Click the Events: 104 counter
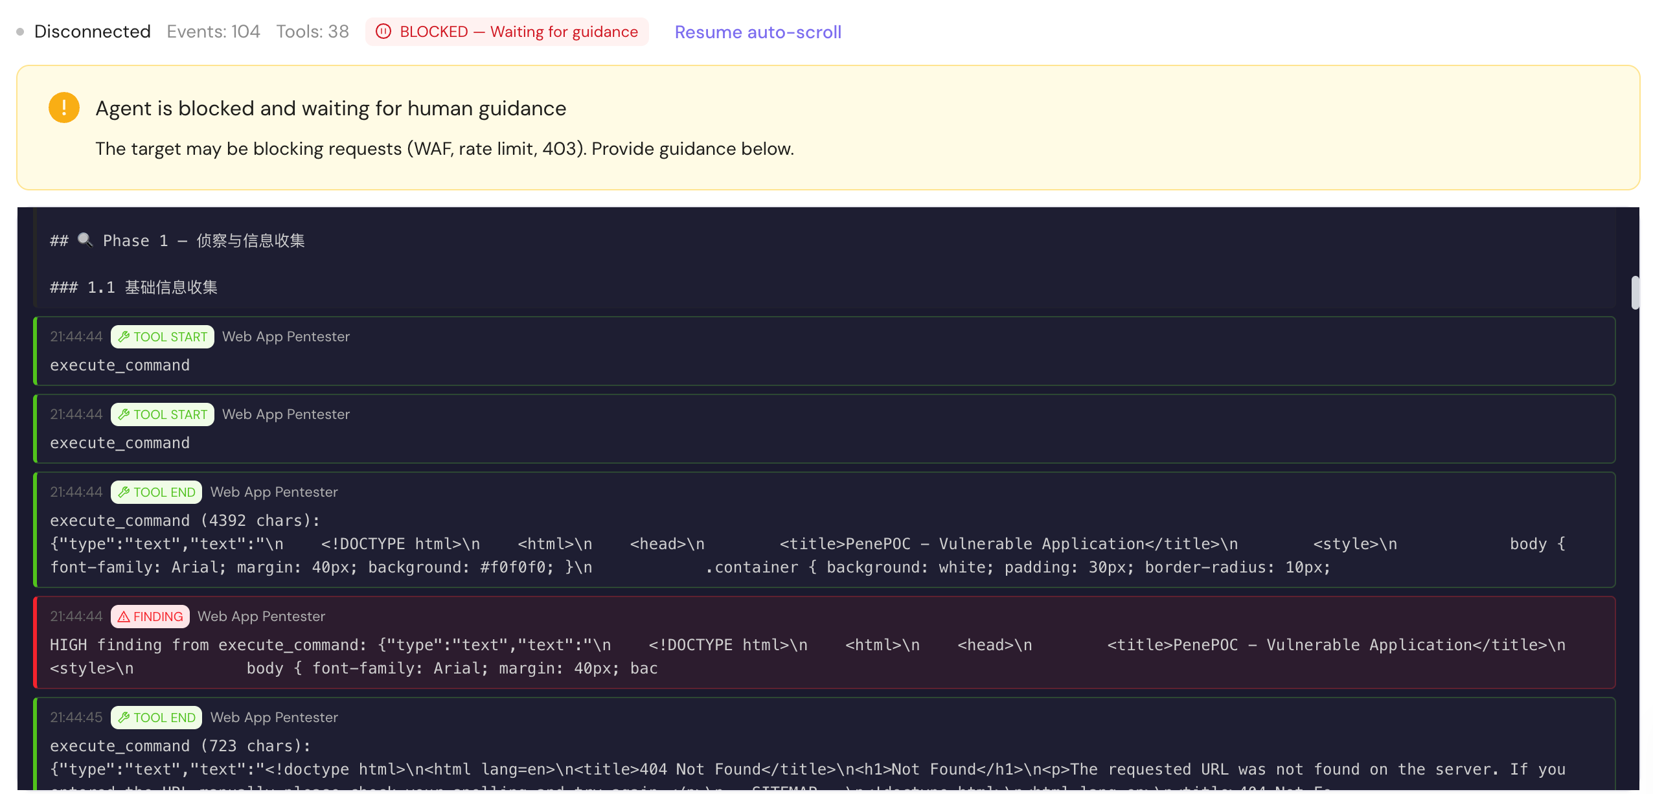Image resolution: width=1653 pixels, height=794 pixels. 213,32
